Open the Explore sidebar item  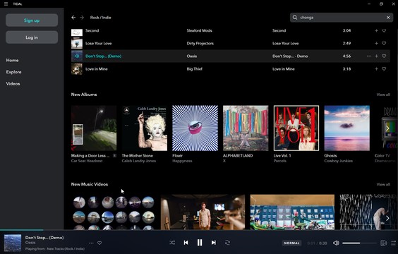pos(13,72)
